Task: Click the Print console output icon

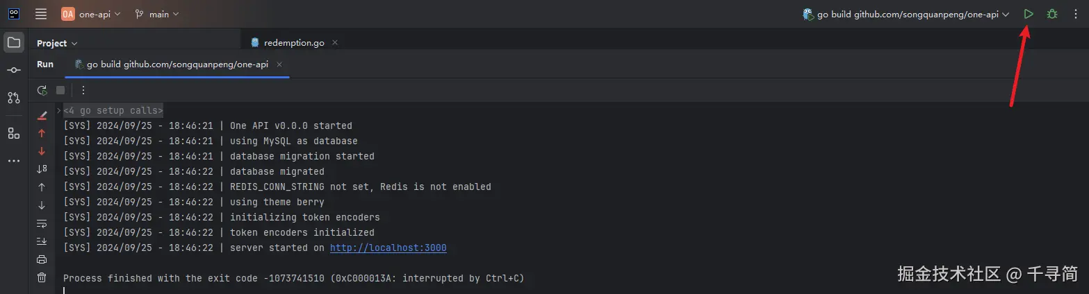Action: coord(42,259)
